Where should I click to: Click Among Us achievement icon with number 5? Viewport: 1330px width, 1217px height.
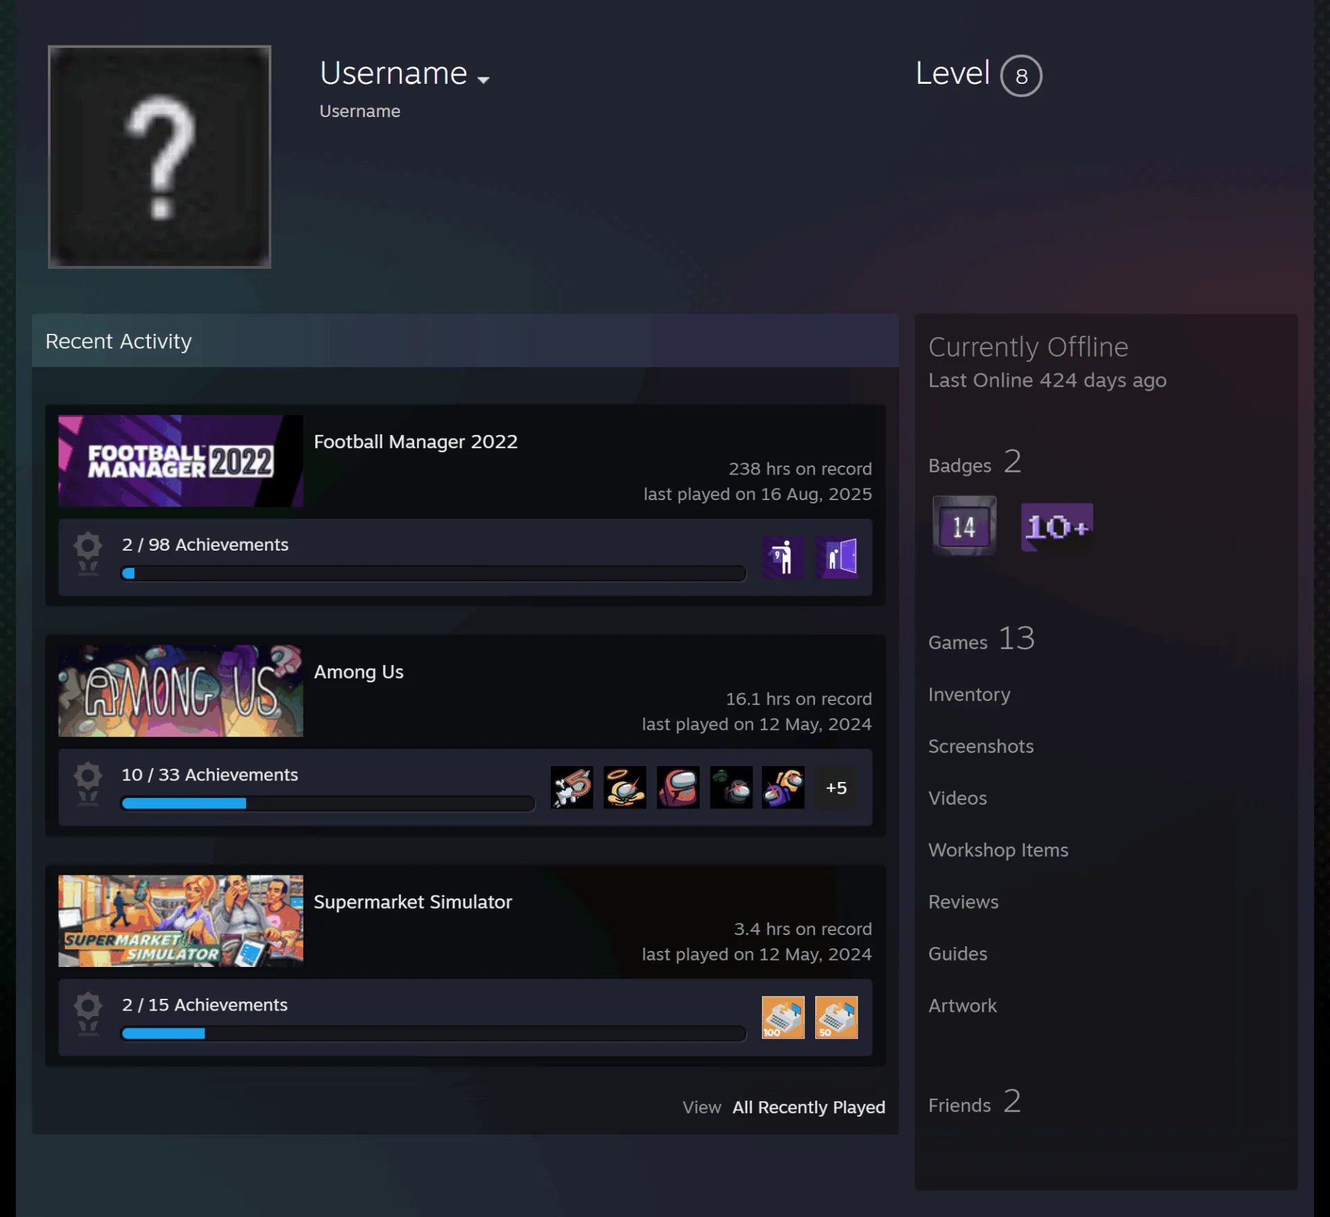(571, 787)
